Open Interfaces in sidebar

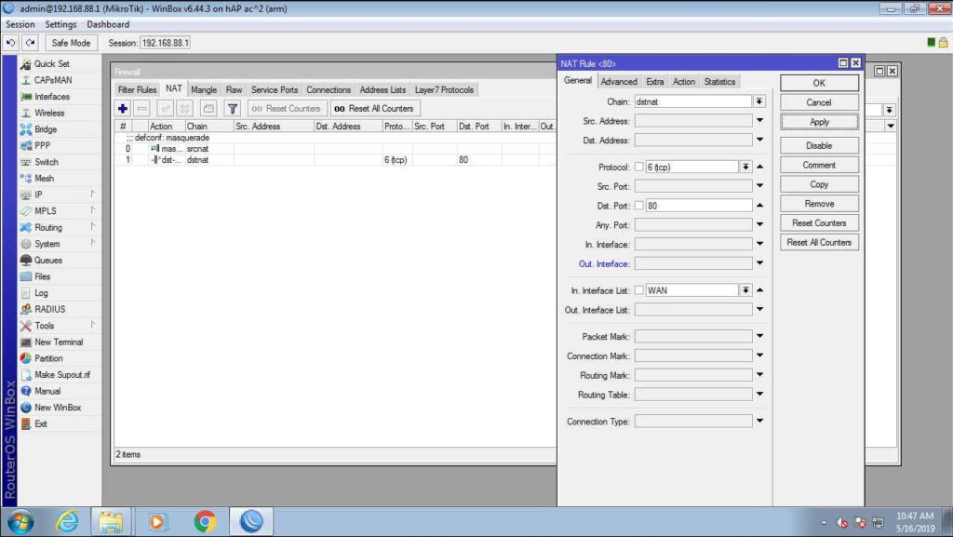[52, 97]
